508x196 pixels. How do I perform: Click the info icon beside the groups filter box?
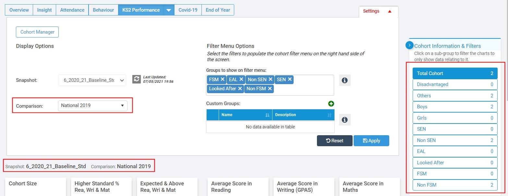click(x=345, y=80)
